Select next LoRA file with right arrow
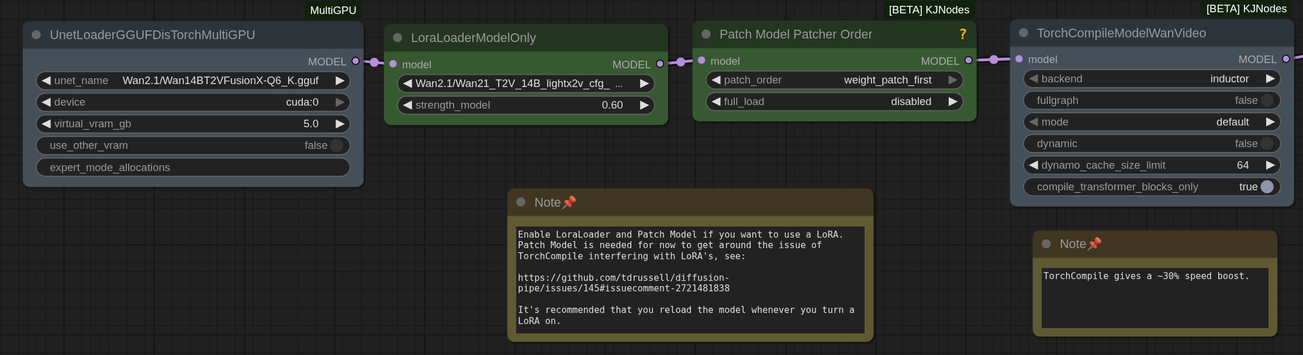This screenshot has height=355, width=1303. [644, 83]
